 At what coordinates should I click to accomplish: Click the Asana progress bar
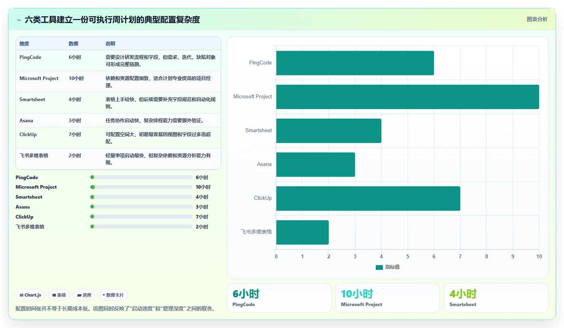tap(141, 207)
